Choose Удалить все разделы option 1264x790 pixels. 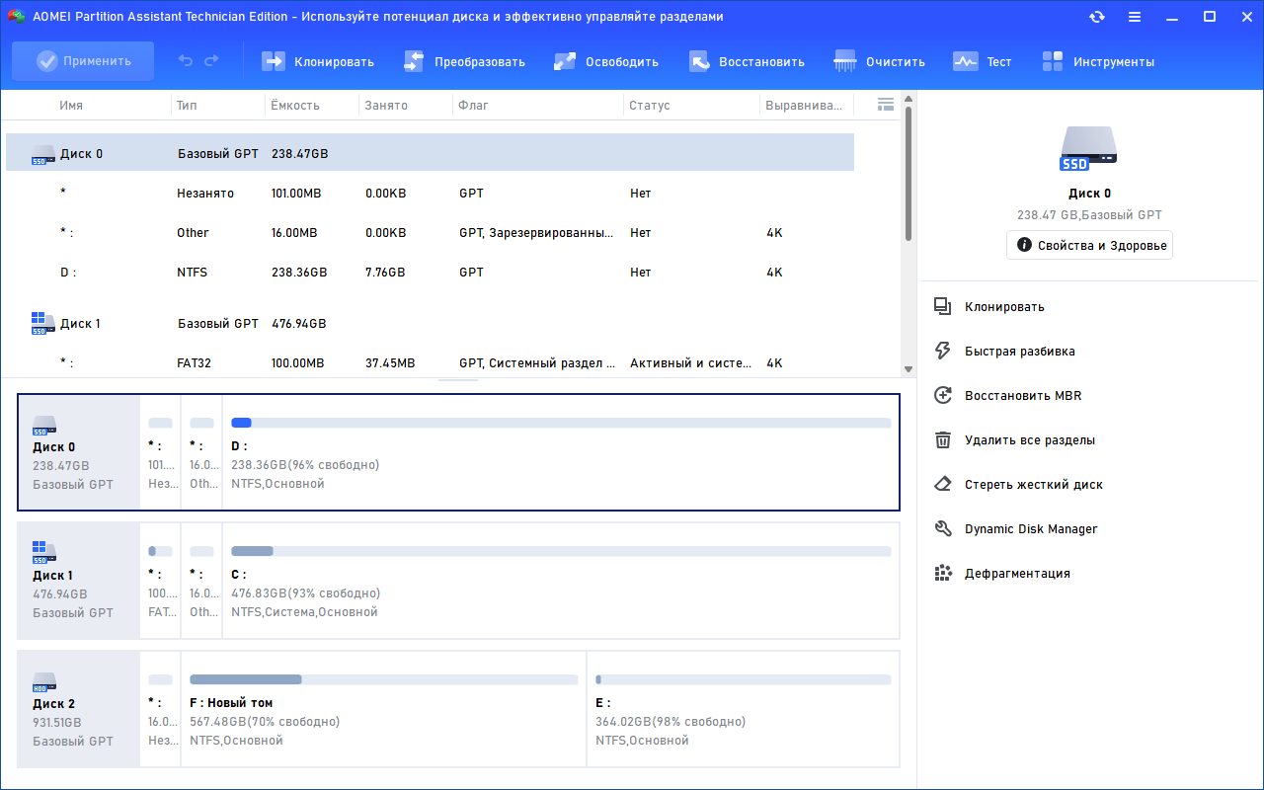tap(1030, 440)
